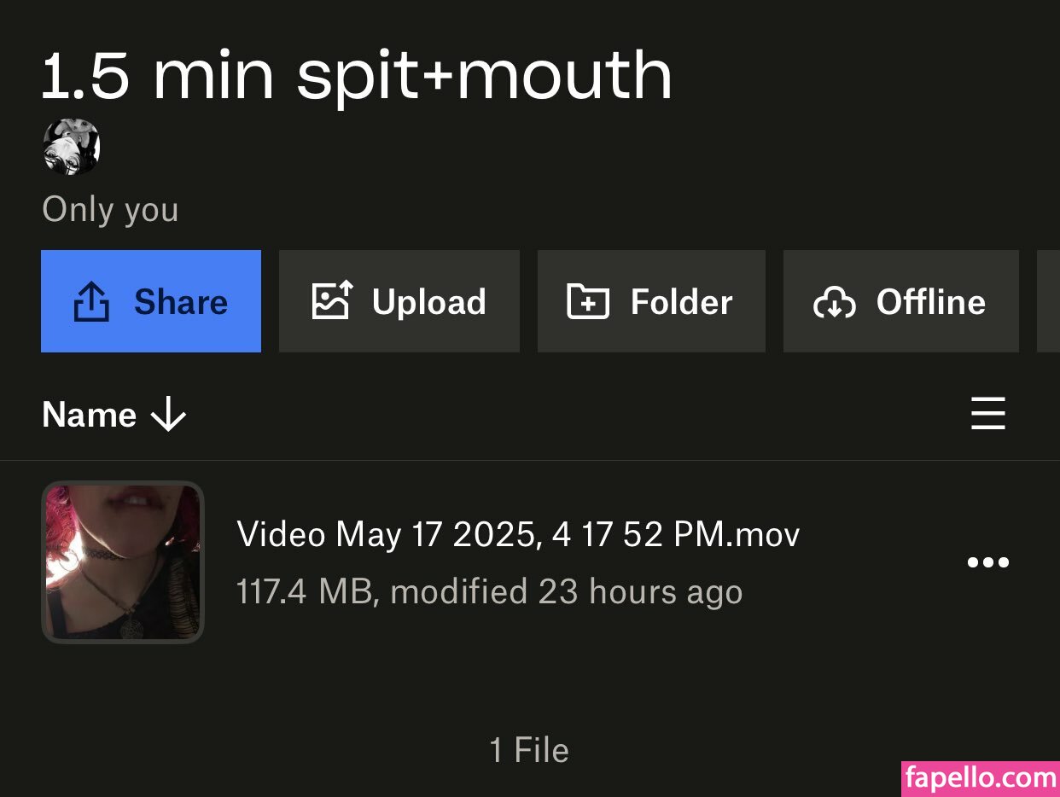1060x797 pixels.
Task: Select the Video May 17 2025 .mov file name
Action: [518, 535]
